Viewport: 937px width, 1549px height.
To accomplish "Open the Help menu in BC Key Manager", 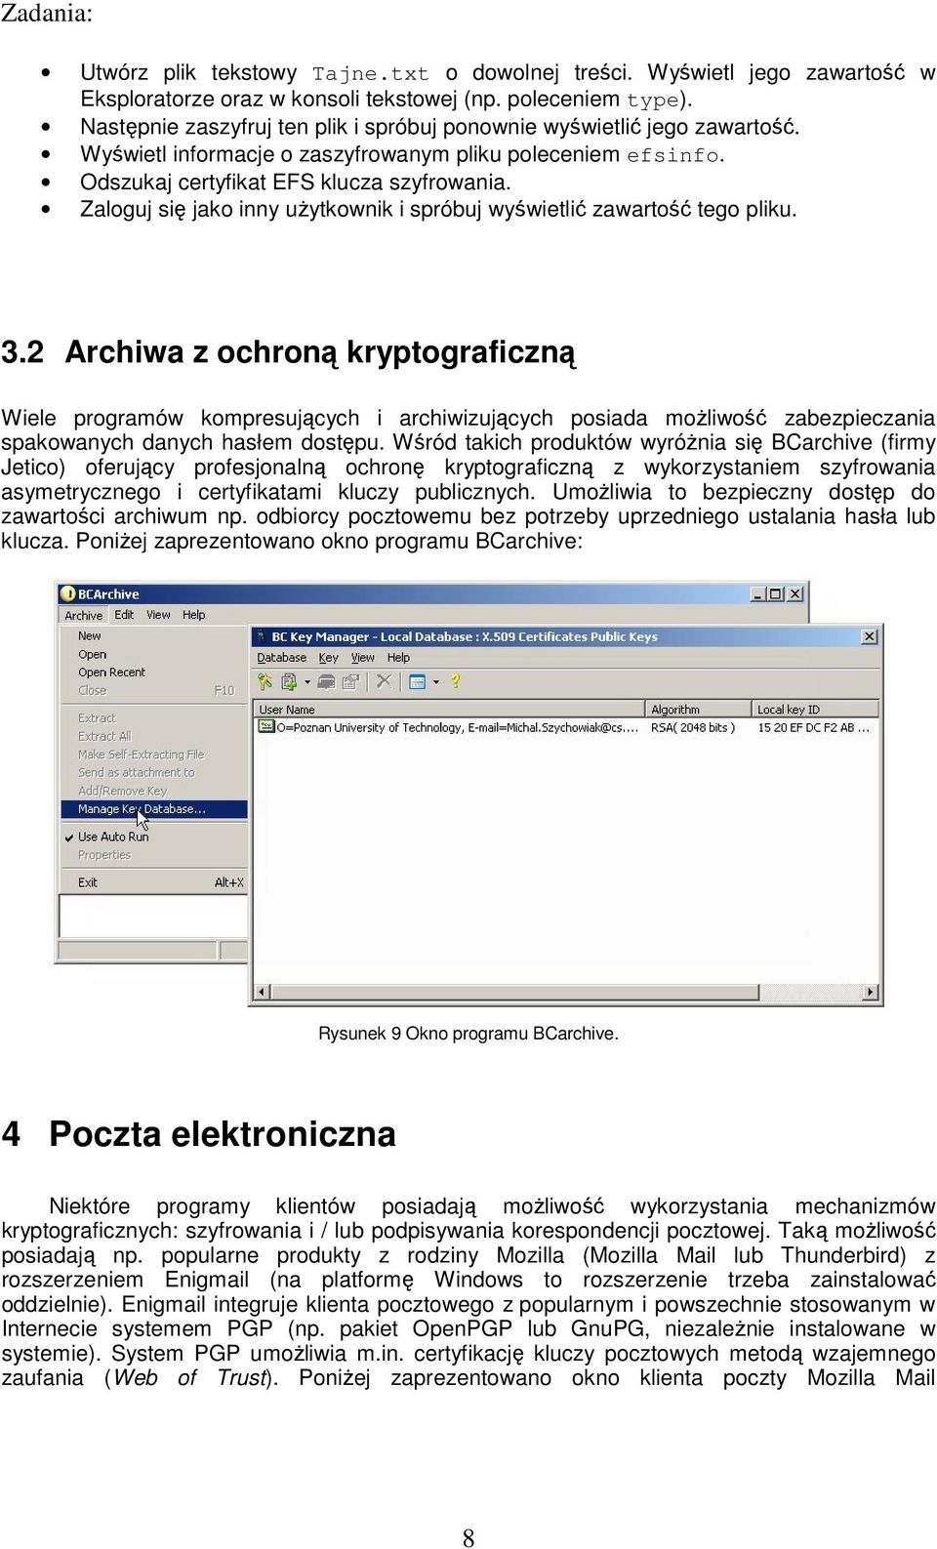I will coord(398,657).
